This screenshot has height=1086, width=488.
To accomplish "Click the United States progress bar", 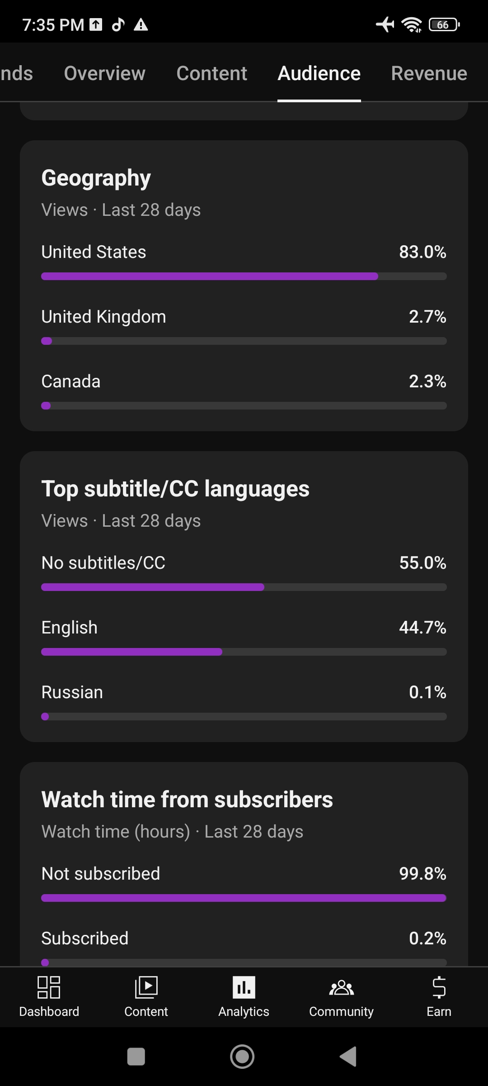I will 244,276.
